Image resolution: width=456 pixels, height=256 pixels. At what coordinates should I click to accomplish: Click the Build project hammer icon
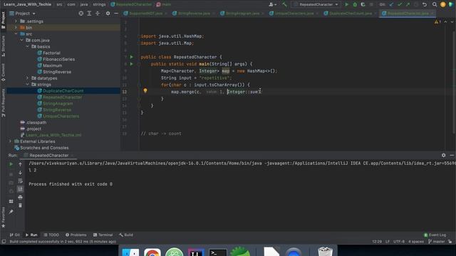click(x=284, y=4)
